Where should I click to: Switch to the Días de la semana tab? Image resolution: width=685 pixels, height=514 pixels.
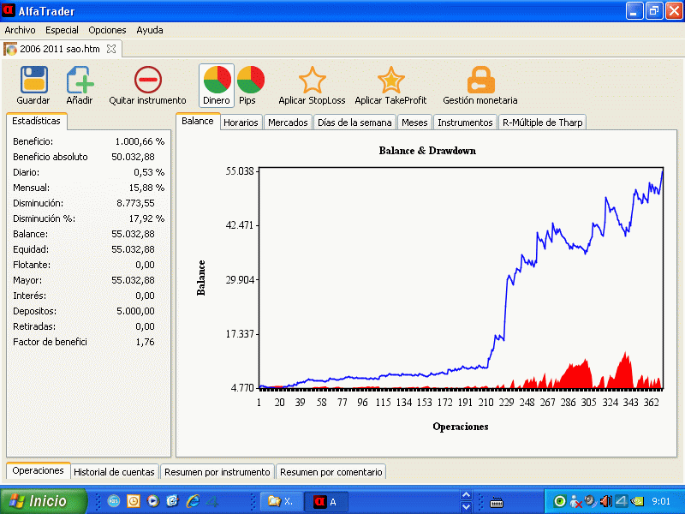tap(354, 123)
